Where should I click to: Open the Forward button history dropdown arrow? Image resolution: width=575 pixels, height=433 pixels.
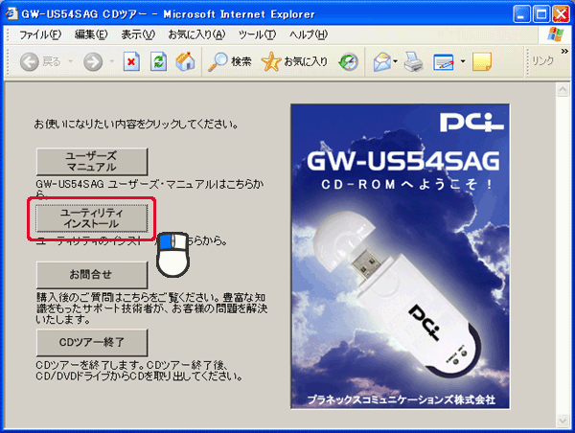point(112,61)
